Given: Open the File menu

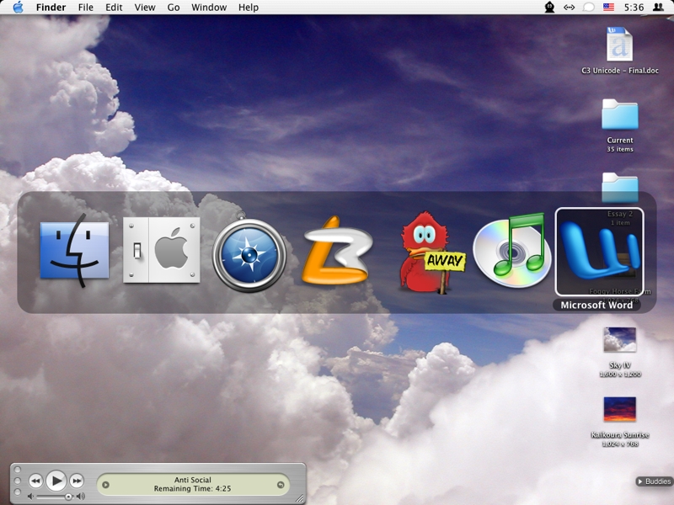Looking at the screenshot, I should pos(86,8).
